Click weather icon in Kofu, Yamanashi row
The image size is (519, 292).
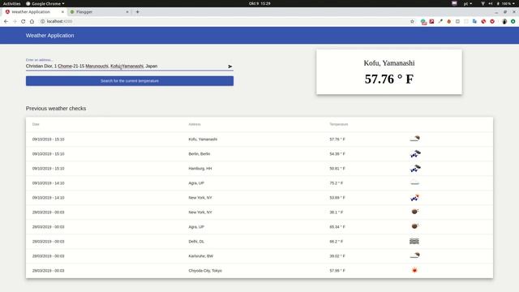point(414,139)
